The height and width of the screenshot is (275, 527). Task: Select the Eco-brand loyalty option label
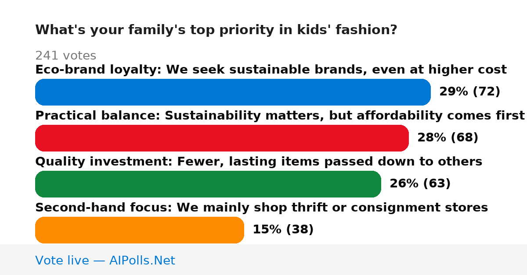pos(271,70)
